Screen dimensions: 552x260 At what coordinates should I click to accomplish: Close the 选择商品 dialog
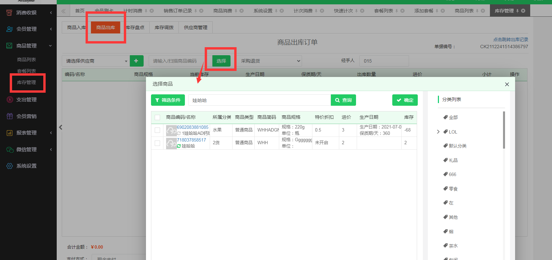[507, 84]
